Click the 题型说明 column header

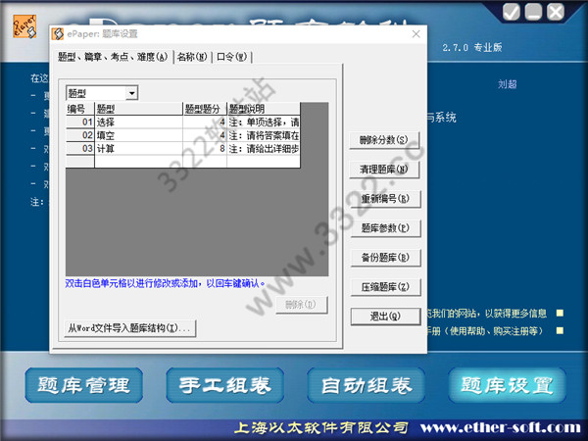click(x=264, y=109)
